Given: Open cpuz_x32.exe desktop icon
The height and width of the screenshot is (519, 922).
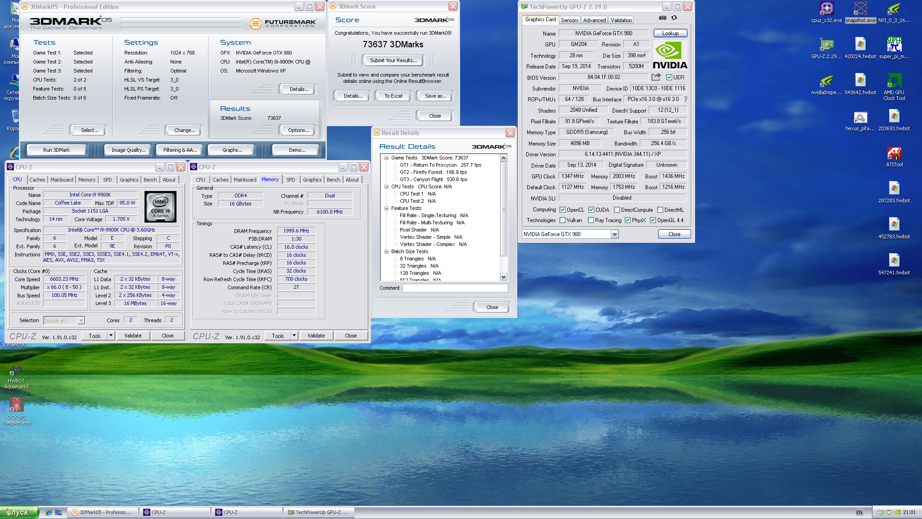Looking at the screenshot, I should [826, 12].
